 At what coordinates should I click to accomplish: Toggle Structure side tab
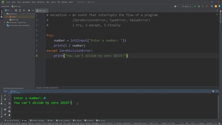click(x=1, y=112)
